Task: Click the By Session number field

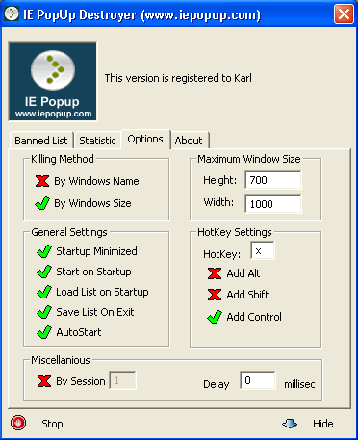Action: [122, 380]
